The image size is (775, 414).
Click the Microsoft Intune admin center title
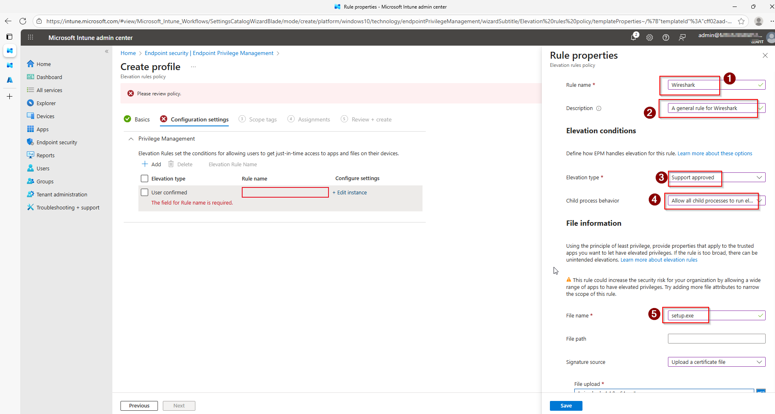point(90,37)
